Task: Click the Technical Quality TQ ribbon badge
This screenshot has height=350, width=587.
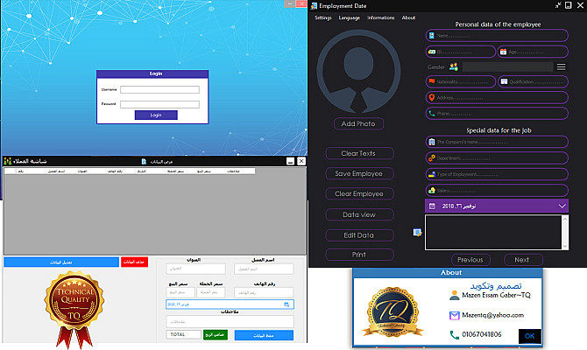Action: (x=74, y=309)
